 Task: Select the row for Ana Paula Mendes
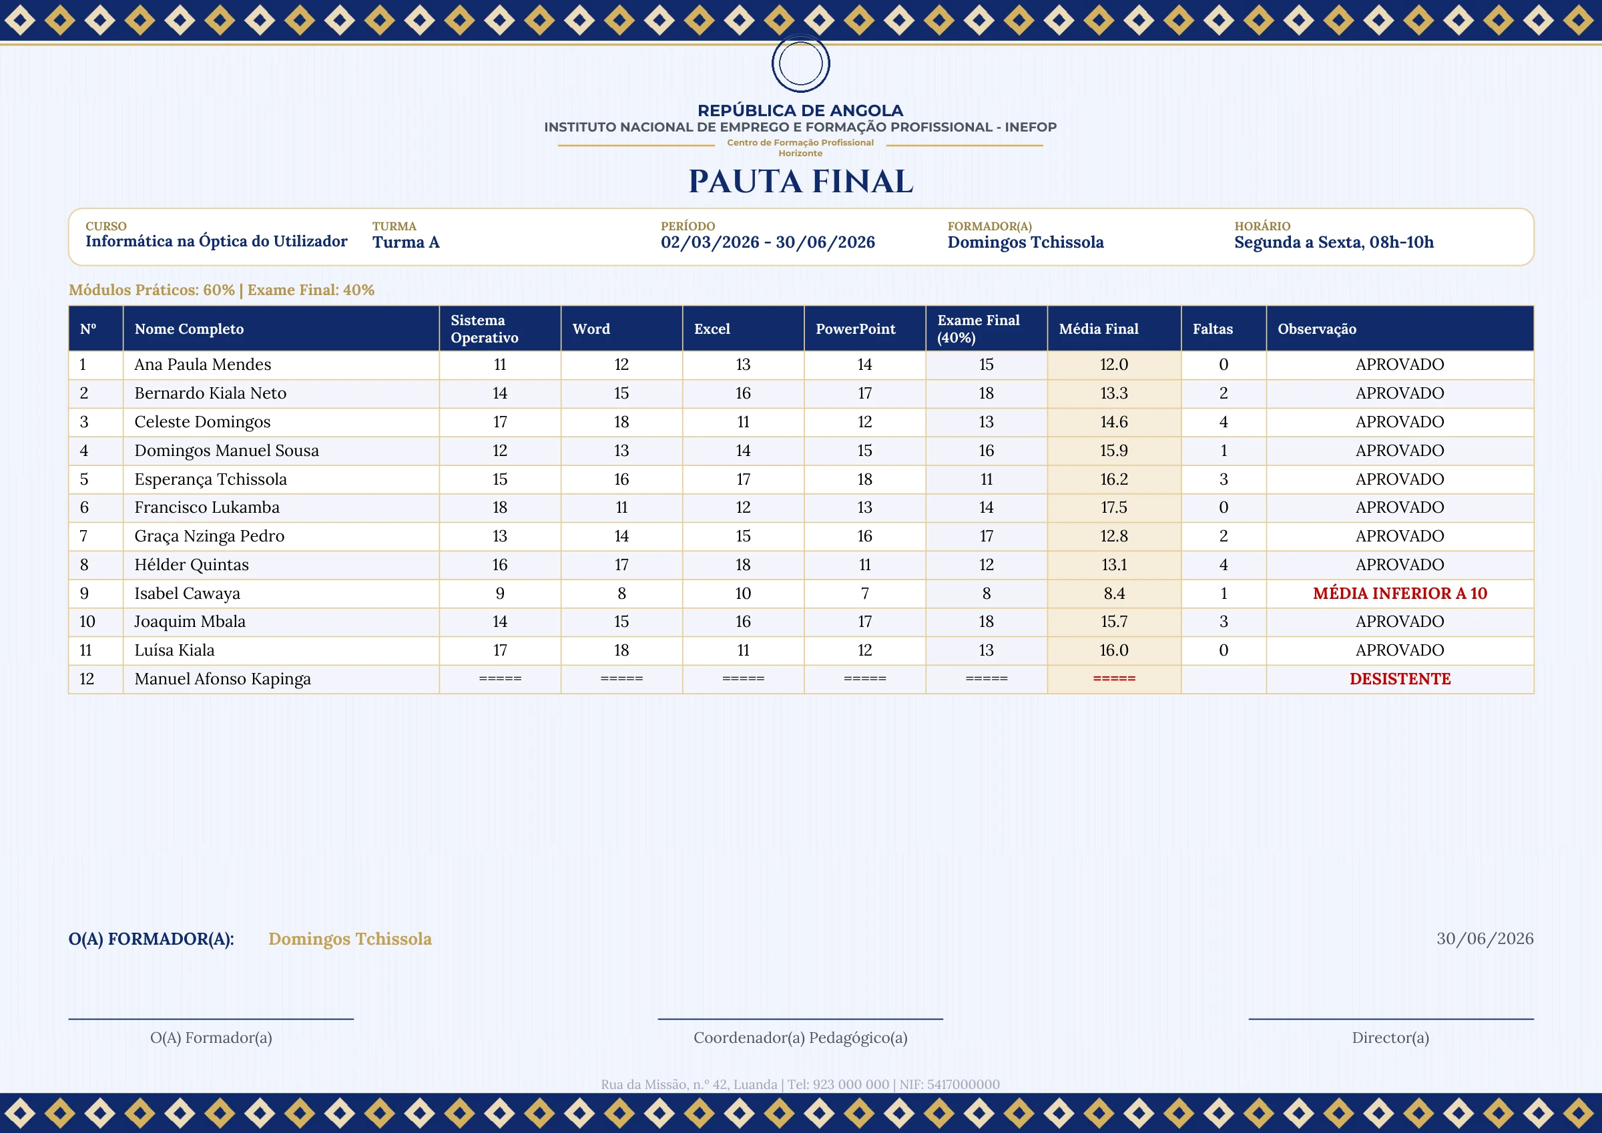(801, 365)
